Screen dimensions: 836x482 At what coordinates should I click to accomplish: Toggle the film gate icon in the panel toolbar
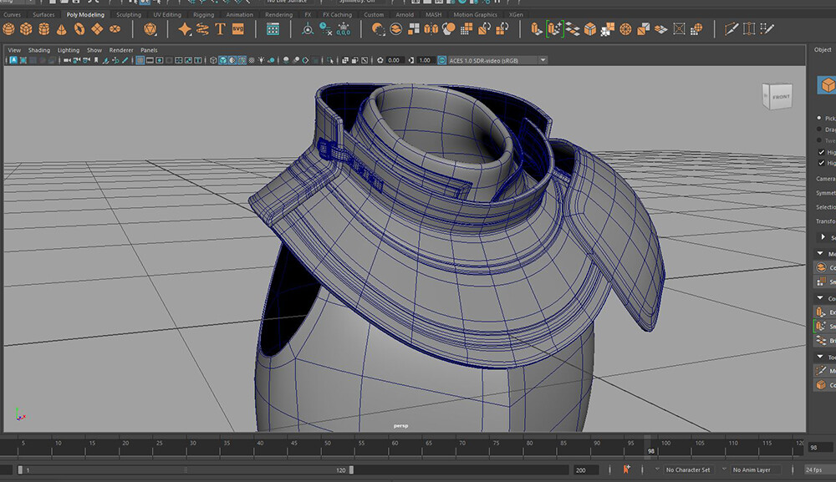(x=150, y=60)
